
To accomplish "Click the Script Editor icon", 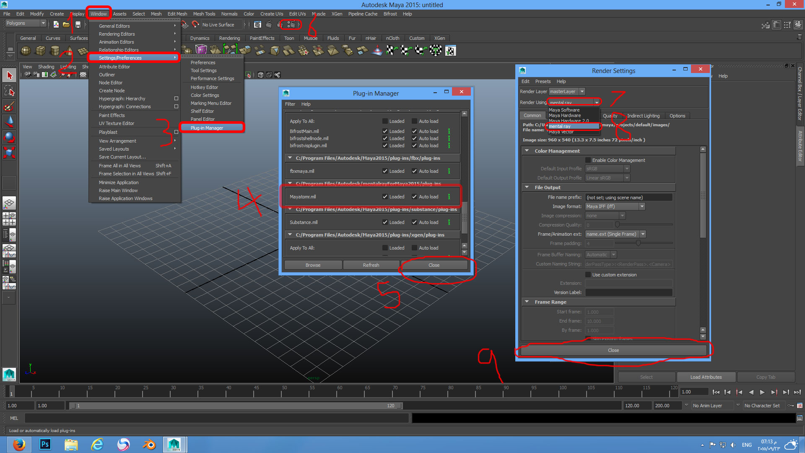I will 800,418.
